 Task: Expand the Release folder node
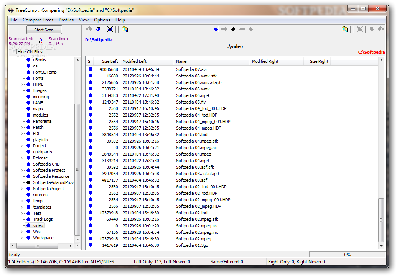pos(22,158)
